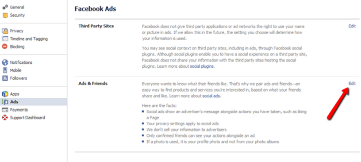The image size is (361, 162).
Task: Follow the social plugins link
Action: pyautogui.click(x=202, y=66)
